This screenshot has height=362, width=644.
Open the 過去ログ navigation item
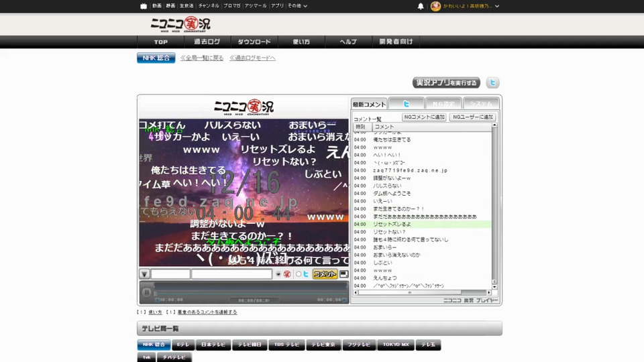point(207,42)
